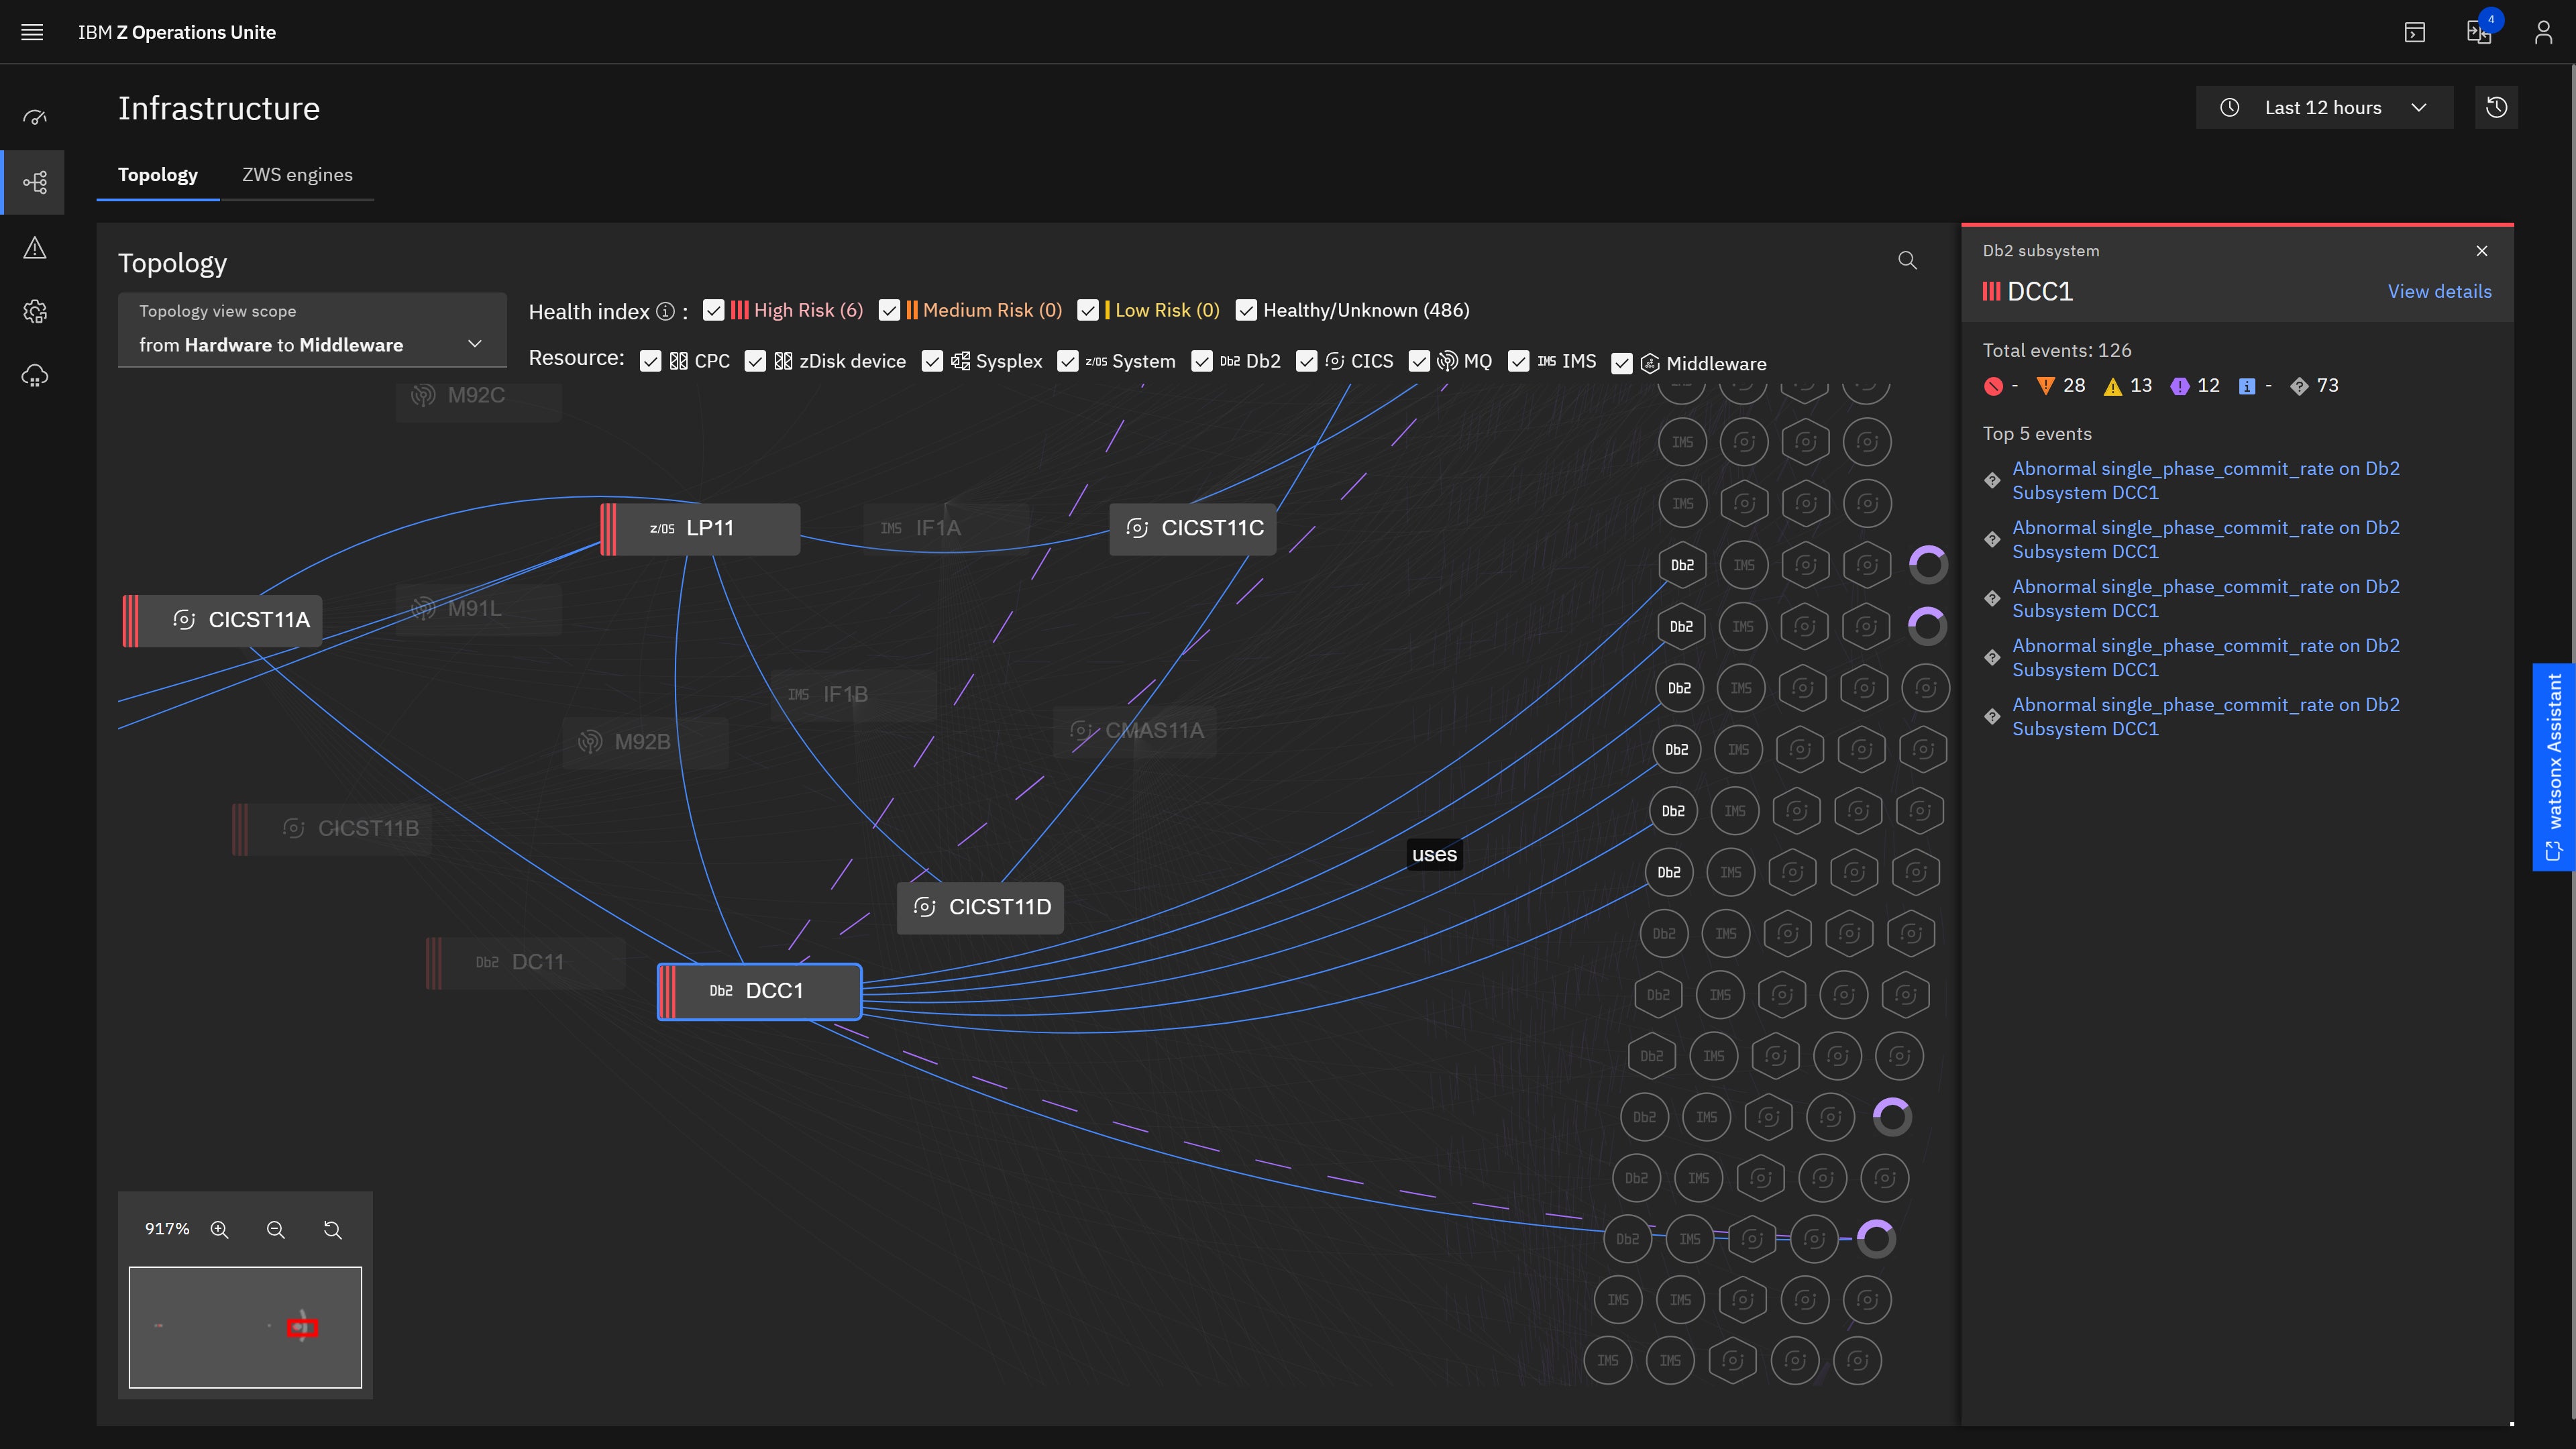The height and width of the screenshot is (1449, 2576).
Task: Click the 'uses' relationship label
Action: click(x=1434, y=854)
